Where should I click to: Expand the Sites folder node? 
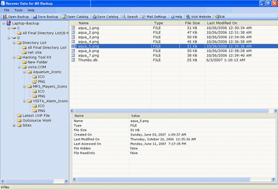(14, 125)
